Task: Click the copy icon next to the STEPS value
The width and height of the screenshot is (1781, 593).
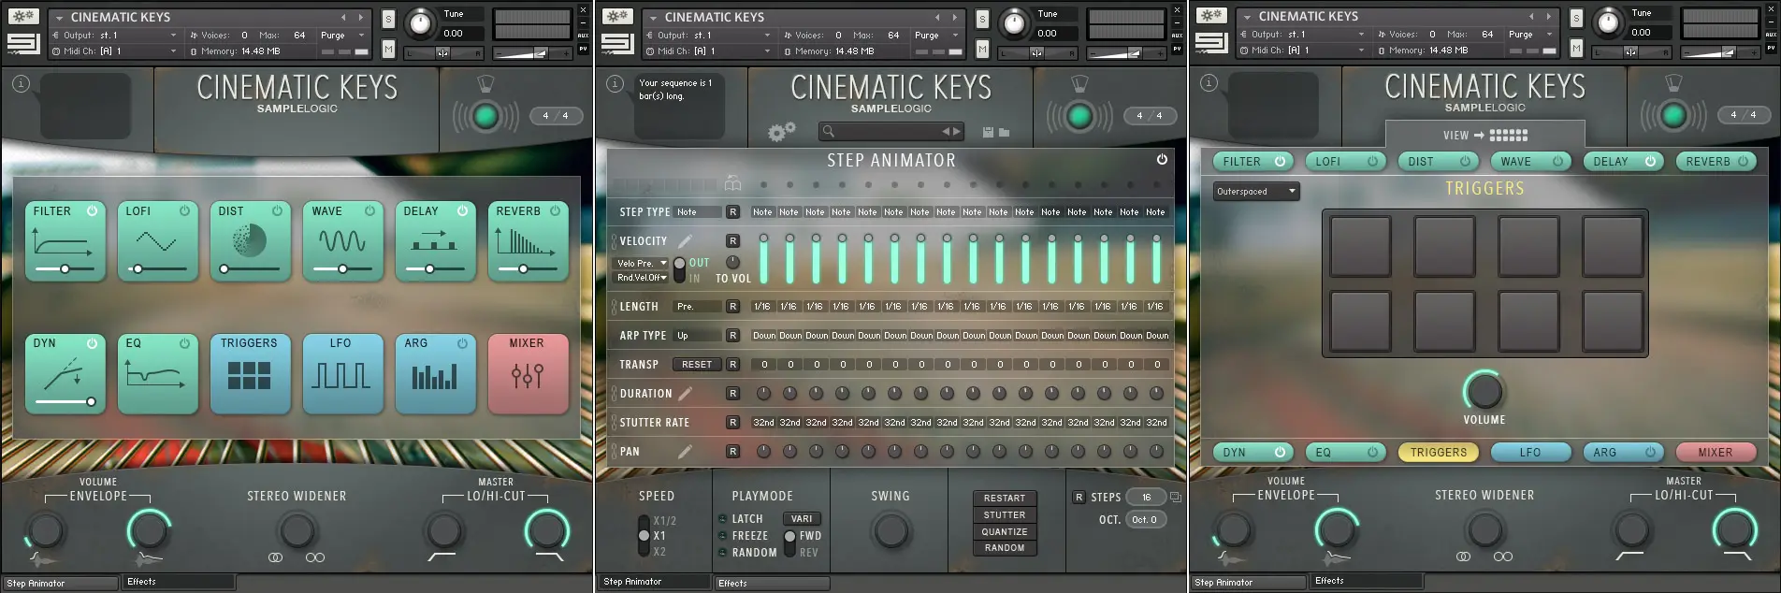Action: (x=1175, y=497)
